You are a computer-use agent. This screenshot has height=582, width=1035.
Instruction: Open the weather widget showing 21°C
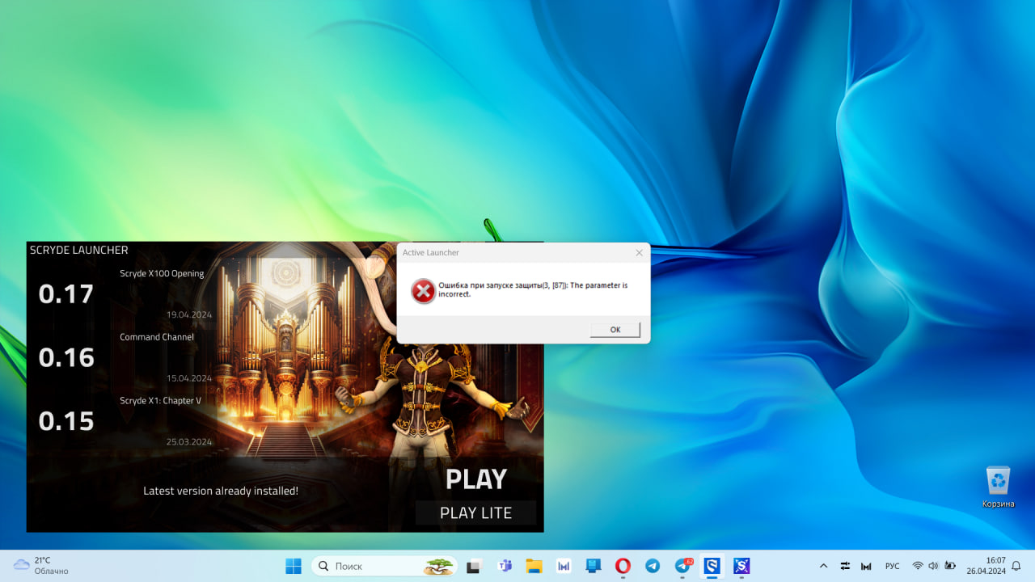click(x=40, y=565)
